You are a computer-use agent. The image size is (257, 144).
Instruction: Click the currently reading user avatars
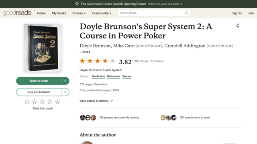[88, 118]
